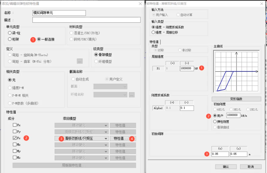
Task: Select 弹性刚度 for initial stiffness
Action: coord(215,121)
